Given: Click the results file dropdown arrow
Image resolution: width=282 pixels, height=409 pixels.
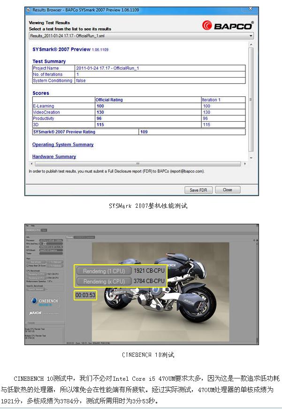Looking at the screenshot, I should click(x=251, y=36).
